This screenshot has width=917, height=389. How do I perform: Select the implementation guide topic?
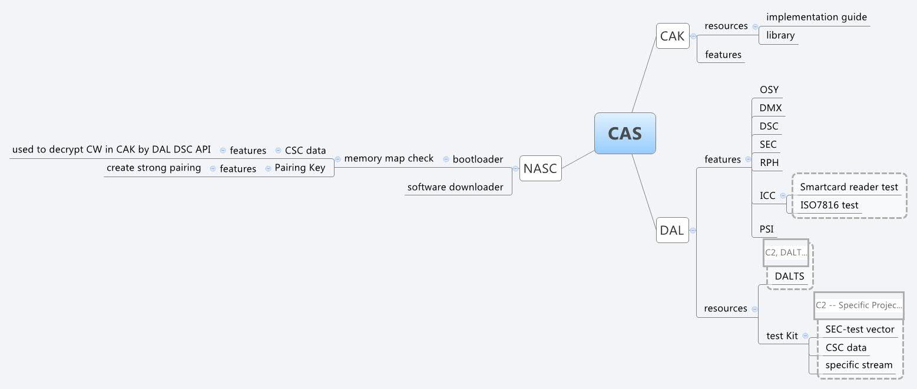click(x=816, y=17)
